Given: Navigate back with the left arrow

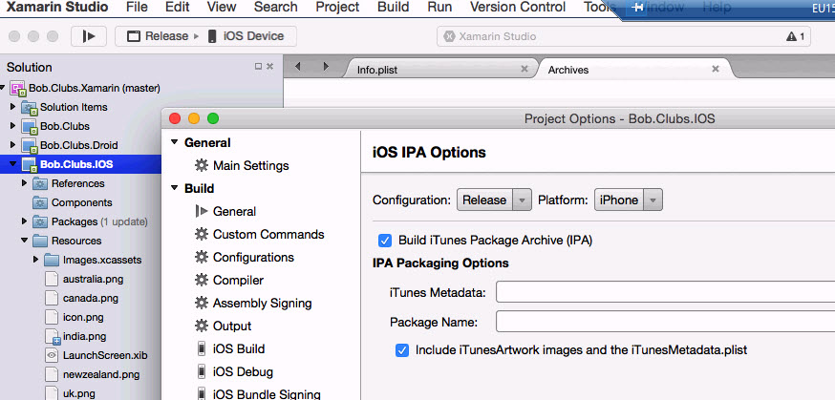Looking at the screenshot, I should point(298,67).
